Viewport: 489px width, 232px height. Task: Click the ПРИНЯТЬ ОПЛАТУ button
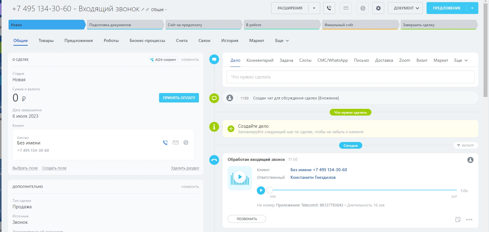tap(179, 98)
